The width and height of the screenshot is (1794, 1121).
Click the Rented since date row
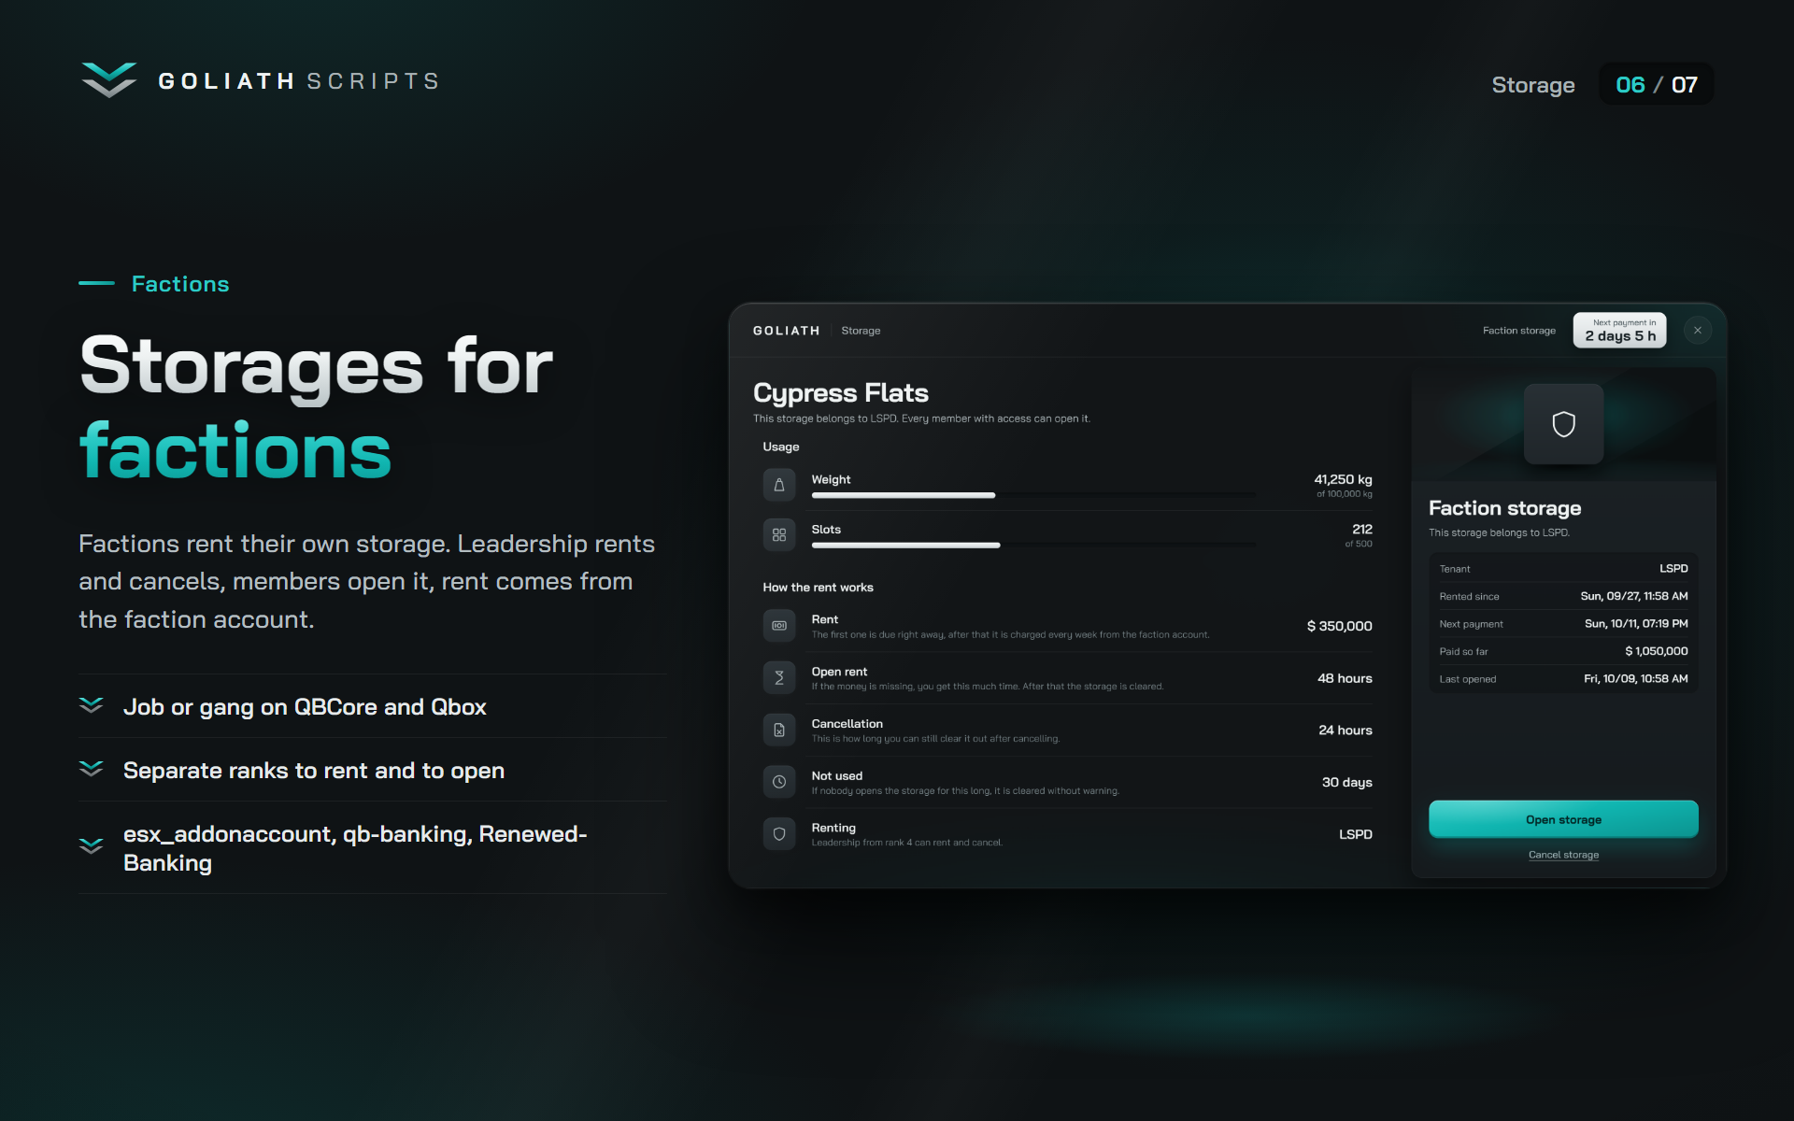pos(1563,596)
